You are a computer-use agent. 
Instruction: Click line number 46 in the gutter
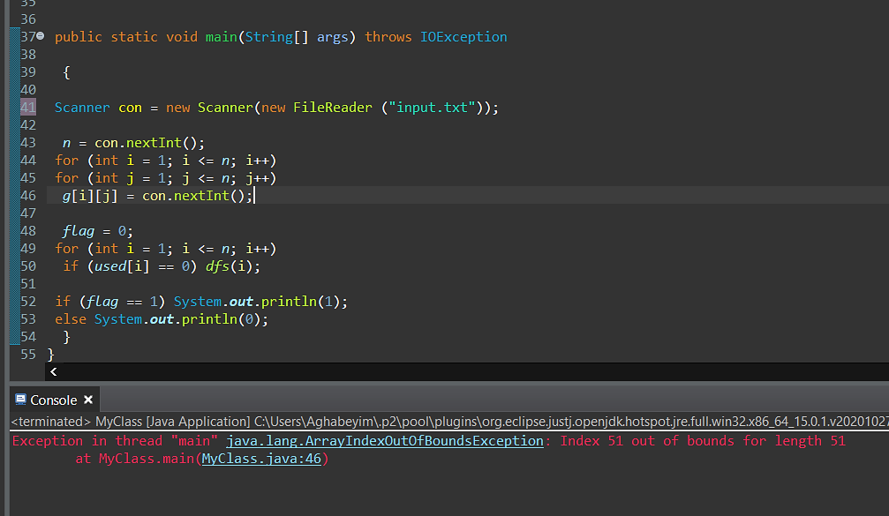27,196
